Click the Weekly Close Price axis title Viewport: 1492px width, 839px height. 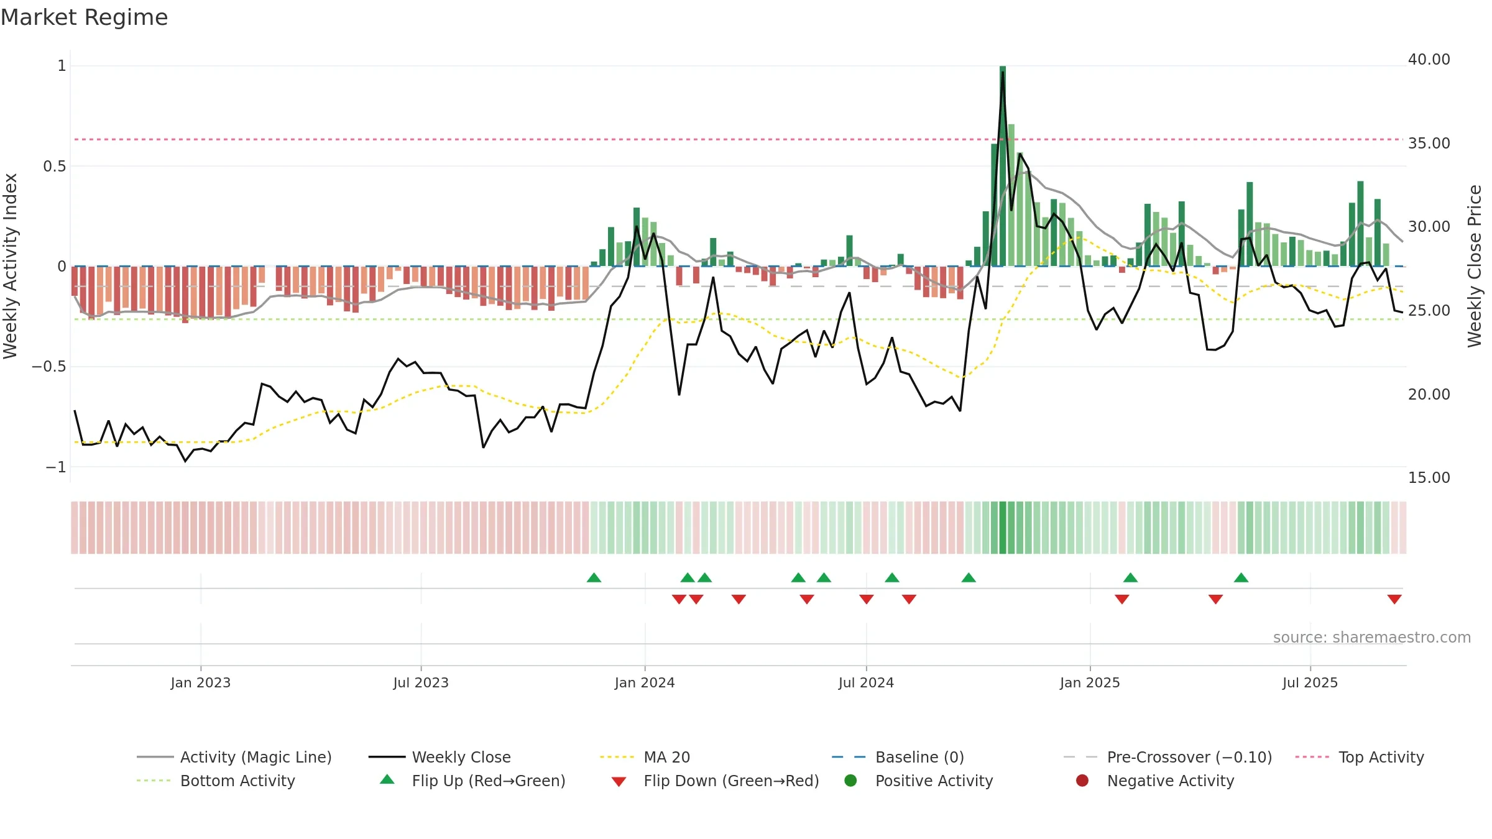pyautogui.click(x=1475, y=266)
